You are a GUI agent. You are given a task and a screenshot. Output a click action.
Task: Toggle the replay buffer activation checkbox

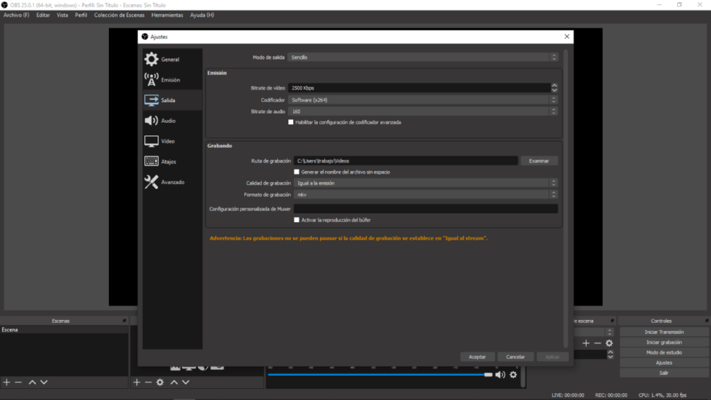(x=297, y=220)
